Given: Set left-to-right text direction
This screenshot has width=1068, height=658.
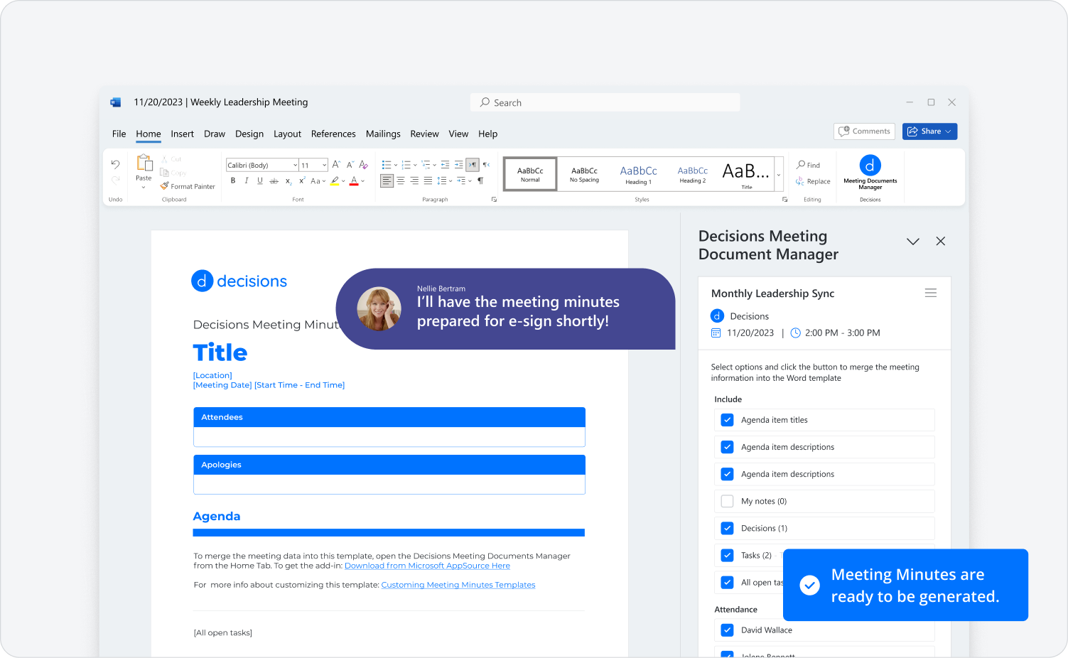Looking at the screenshot, I should pyautogui.click(x=473, y=165).
